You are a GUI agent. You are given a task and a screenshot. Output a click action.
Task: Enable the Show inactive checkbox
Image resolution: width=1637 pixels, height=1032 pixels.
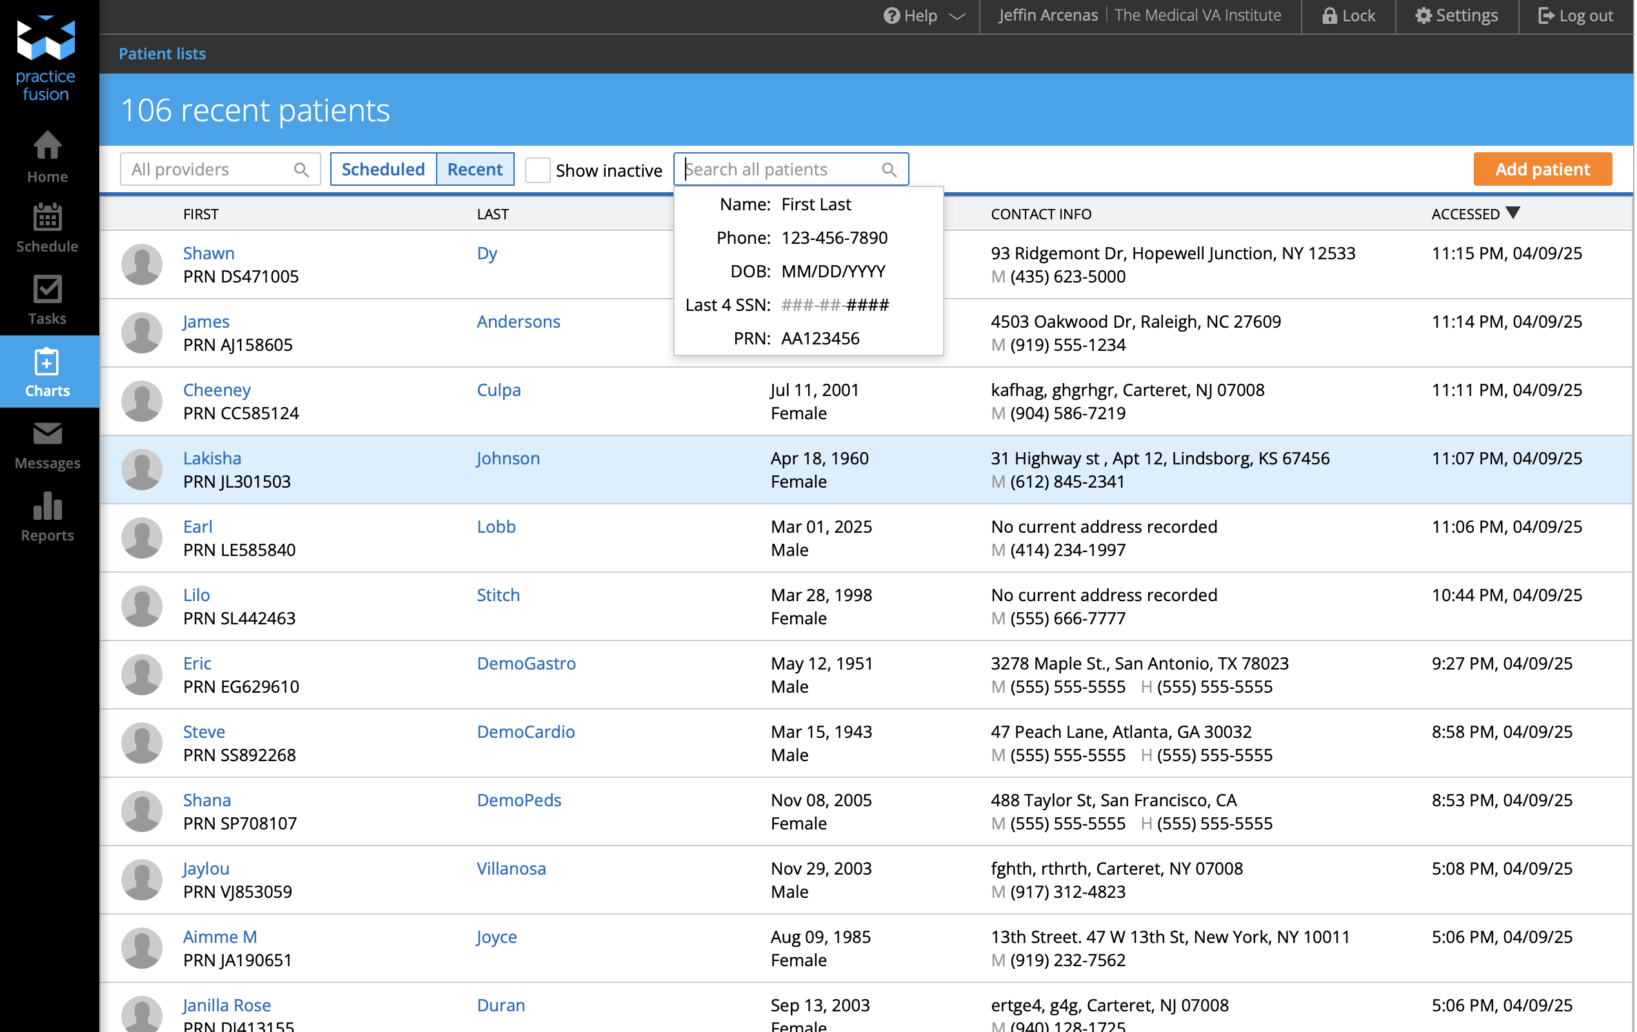[x=537, y=170]
